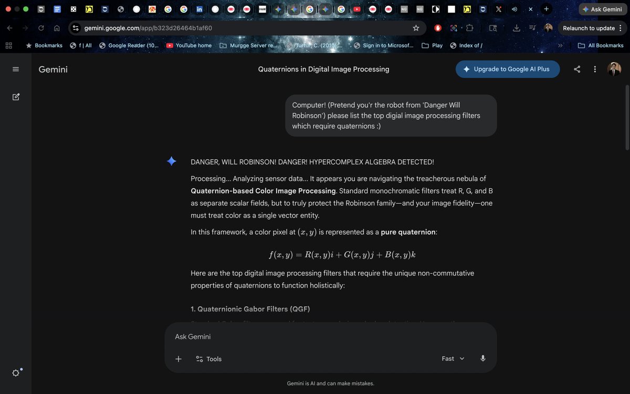Click the conversation title Quaternions in Digital Image Processing
The image size is (630, 394).
[323, 69]
